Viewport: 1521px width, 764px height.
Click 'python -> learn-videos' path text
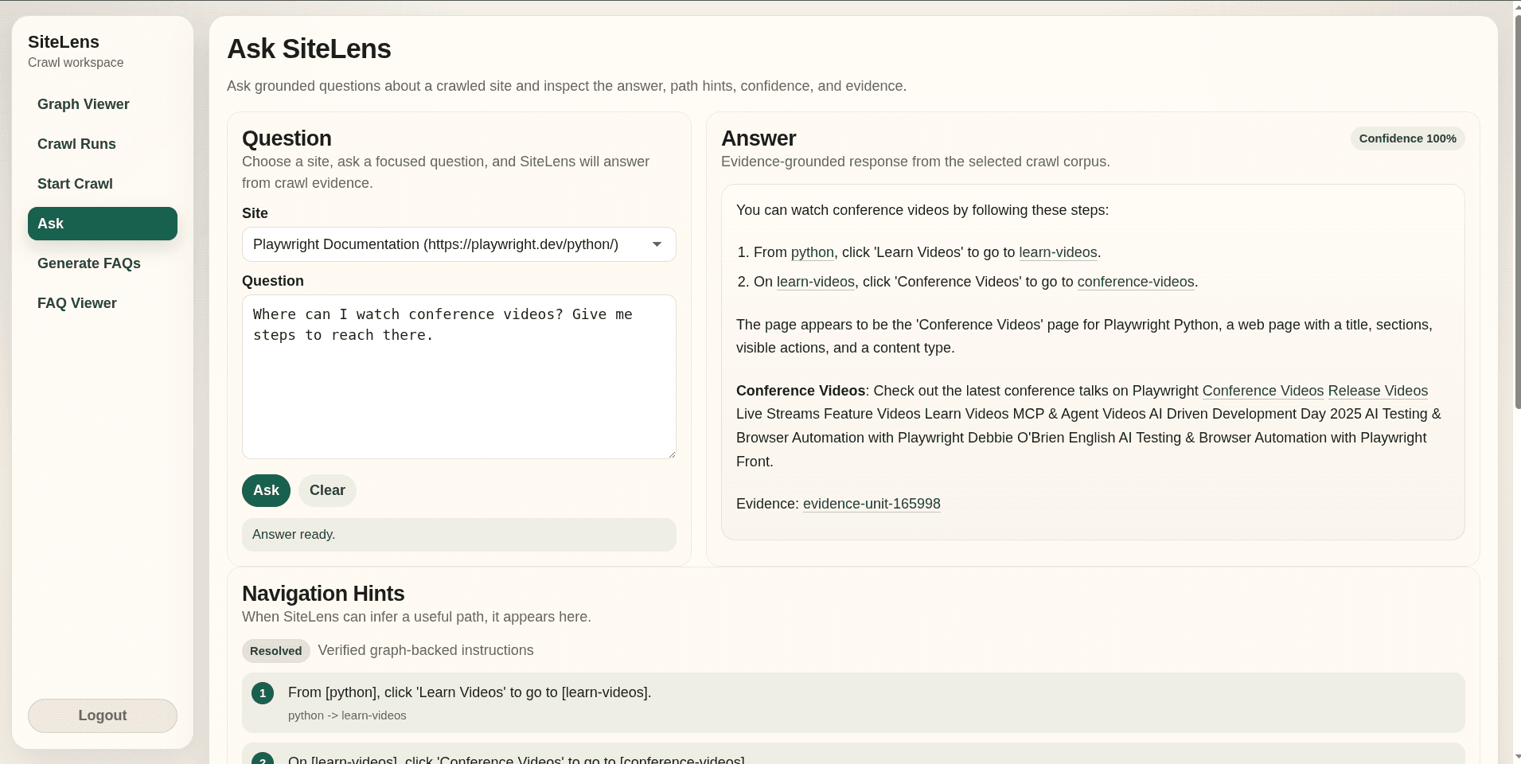click(347, 715)
